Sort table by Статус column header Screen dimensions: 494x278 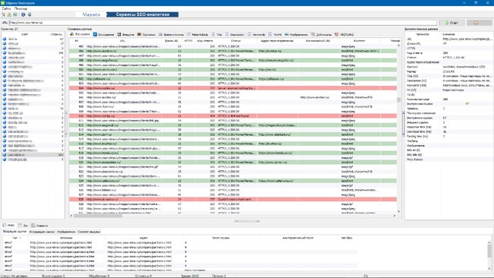236,40
